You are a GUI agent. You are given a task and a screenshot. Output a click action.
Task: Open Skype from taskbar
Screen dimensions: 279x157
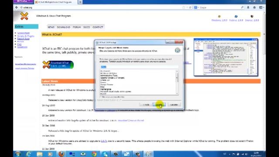105,154
